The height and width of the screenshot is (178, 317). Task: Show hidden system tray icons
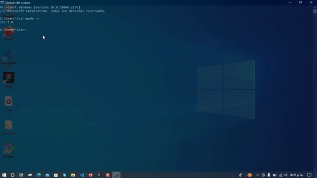pyautogui.click(x=258, y=175)
